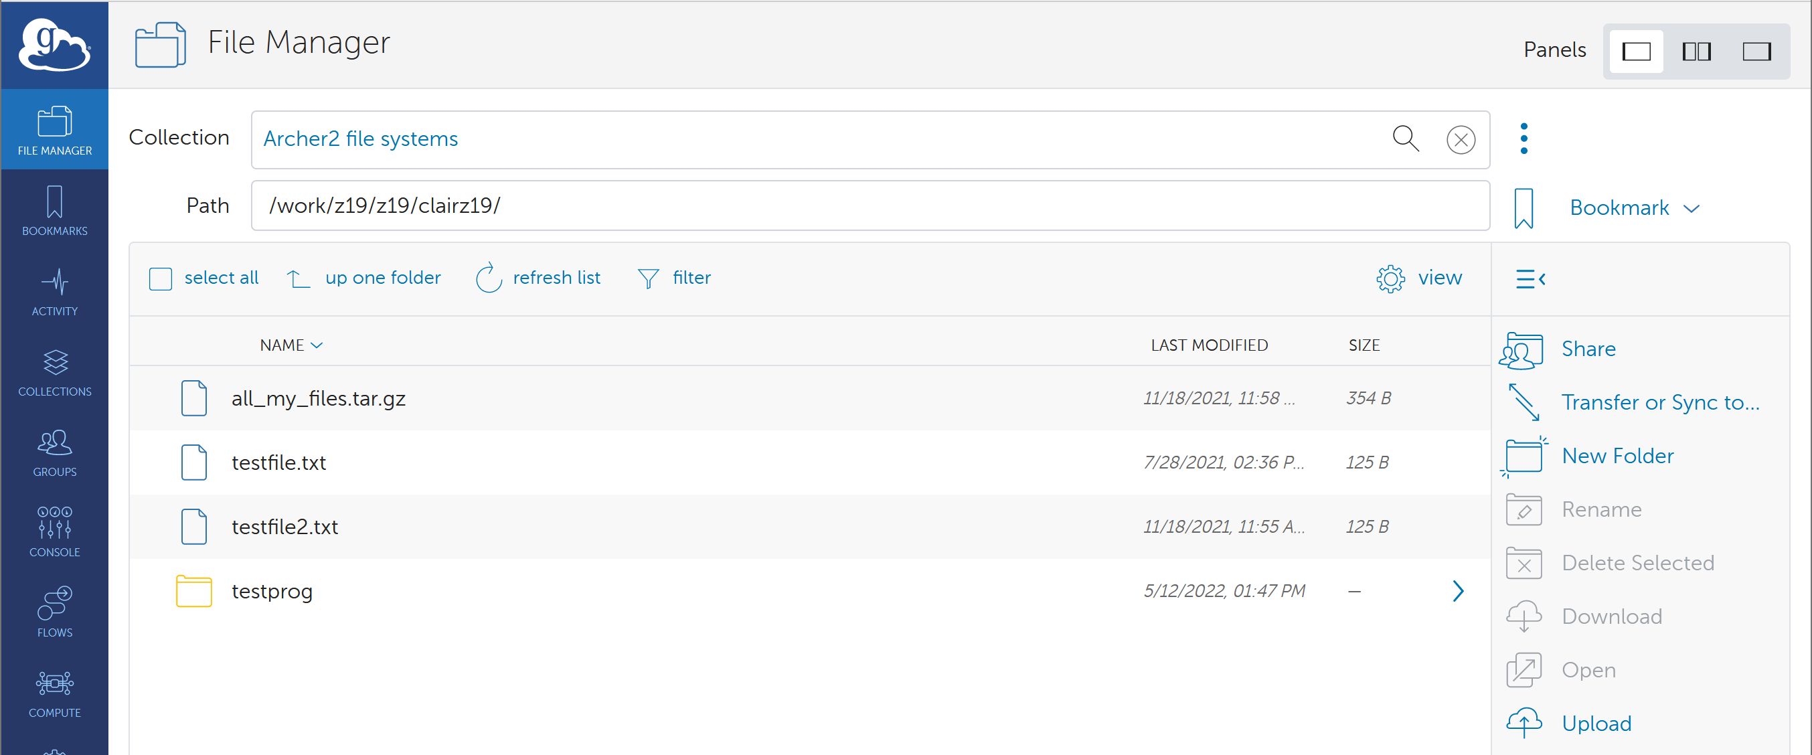Clear the collection with X icon

click(1461, 139)
